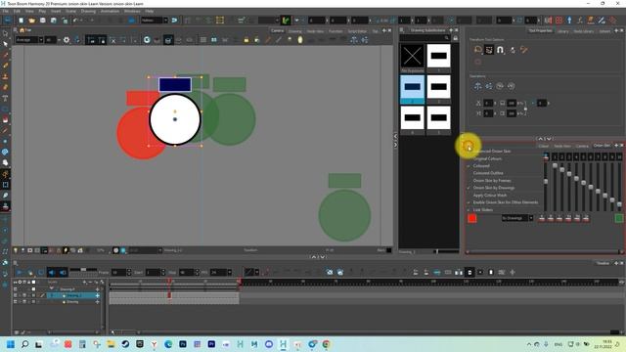Click the loop icon in Timeline playback toolbar

[x=41, y=272]
